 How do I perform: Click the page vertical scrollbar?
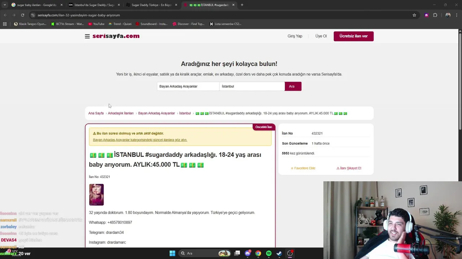(460, 81)
